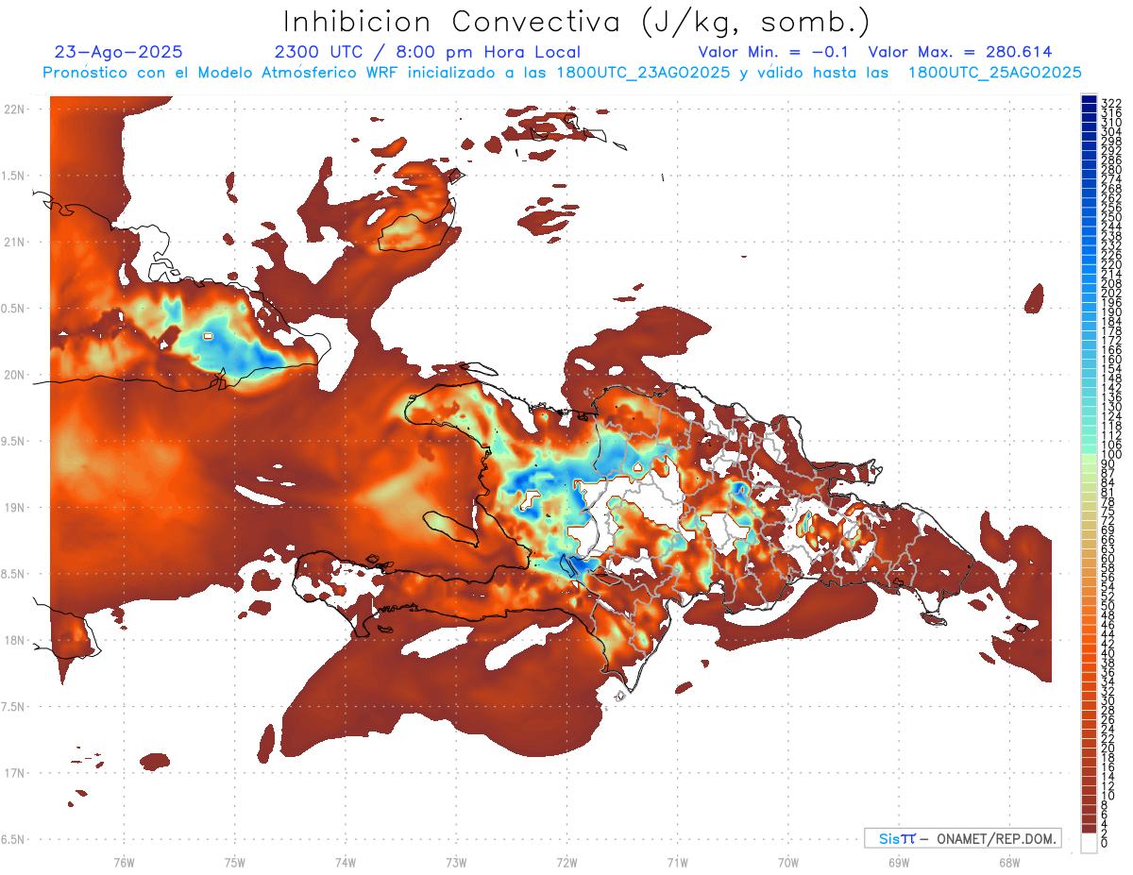Click the darkest blue swatch at the color bar top
Viewport: 1133px width, 875px height.
click(x=1089, y=99)
